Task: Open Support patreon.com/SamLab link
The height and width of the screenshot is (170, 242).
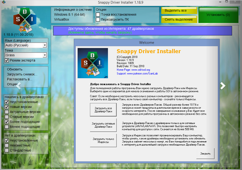Action: pos(137,73)
